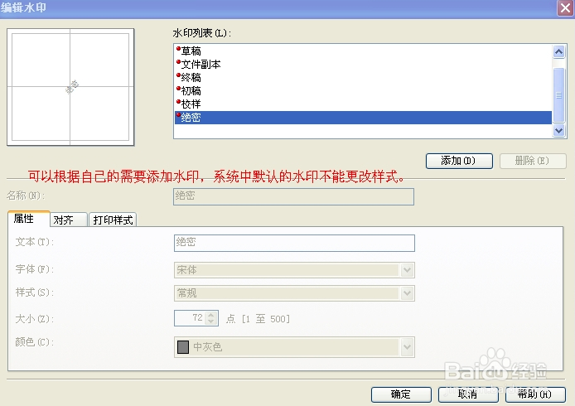Increase size with the spinner up arrow

click(210, 315)
